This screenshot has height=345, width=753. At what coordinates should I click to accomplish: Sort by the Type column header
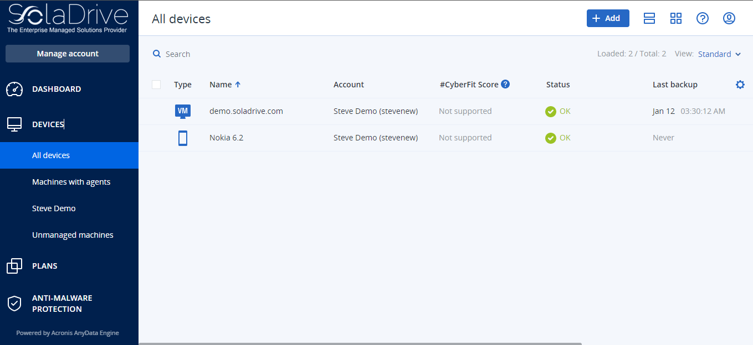(x=183, y=85)
